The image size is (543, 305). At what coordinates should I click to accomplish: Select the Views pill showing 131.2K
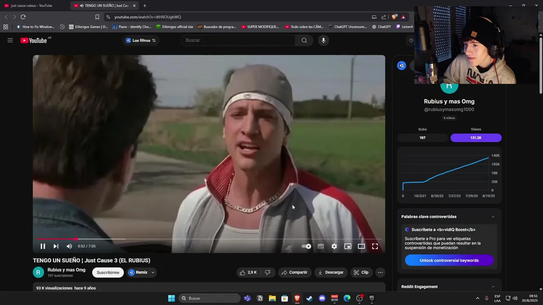point(476,138)
